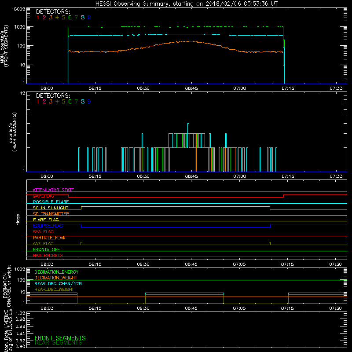Click the cyan rear-segment spike peak near 06:44

pyautogui.click(x=188, y=124)
